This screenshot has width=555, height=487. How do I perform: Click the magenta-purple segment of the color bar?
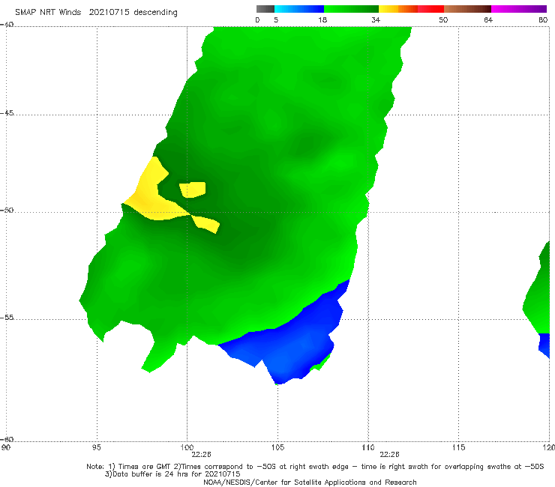(x=519, y=9)
